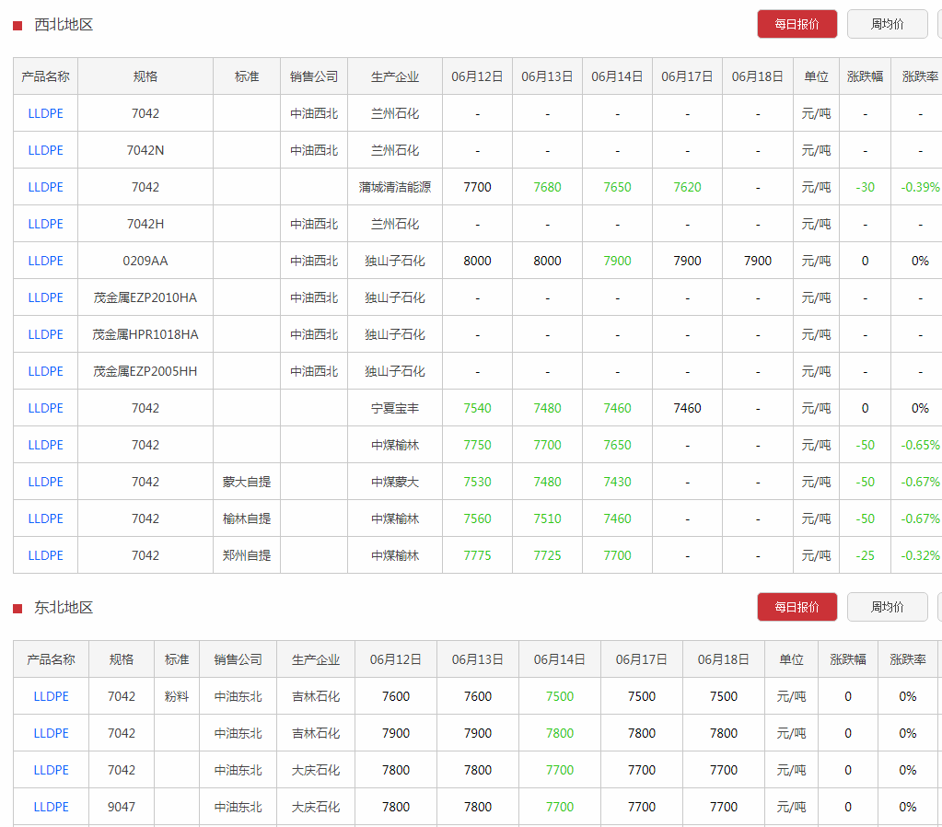Screen dimensions: 942x827
Task: Open LLDPE link in the 7042H row
Action: point(46,224)
